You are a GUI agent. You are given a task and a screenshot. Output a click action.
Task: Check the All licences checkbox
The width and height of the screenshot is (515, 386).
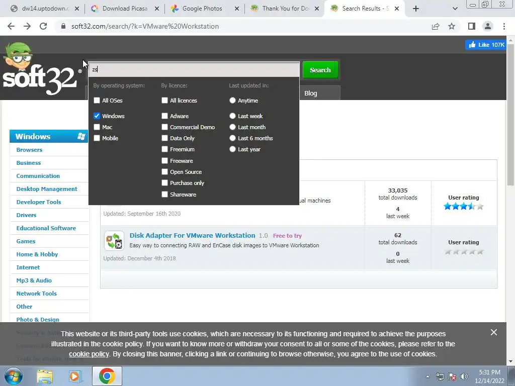point(164,101)
